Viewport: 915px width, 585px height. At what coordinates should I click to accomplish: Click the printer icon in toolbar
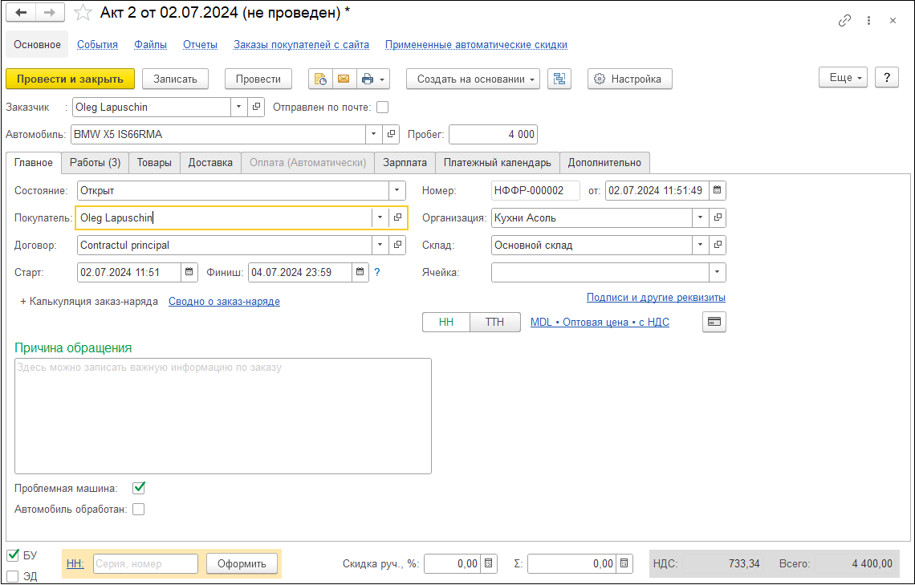(x=368, y=79)
